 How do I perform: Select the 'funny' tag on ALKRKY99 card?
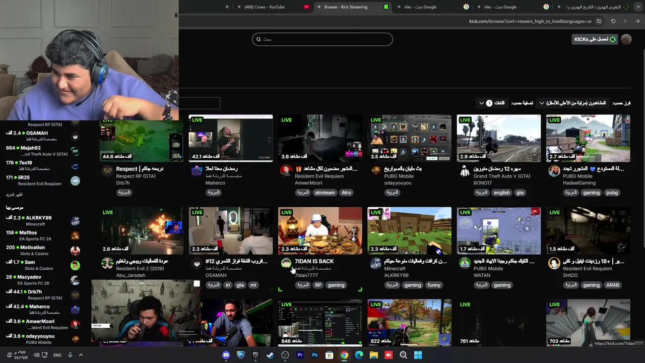tap(434, 285)
